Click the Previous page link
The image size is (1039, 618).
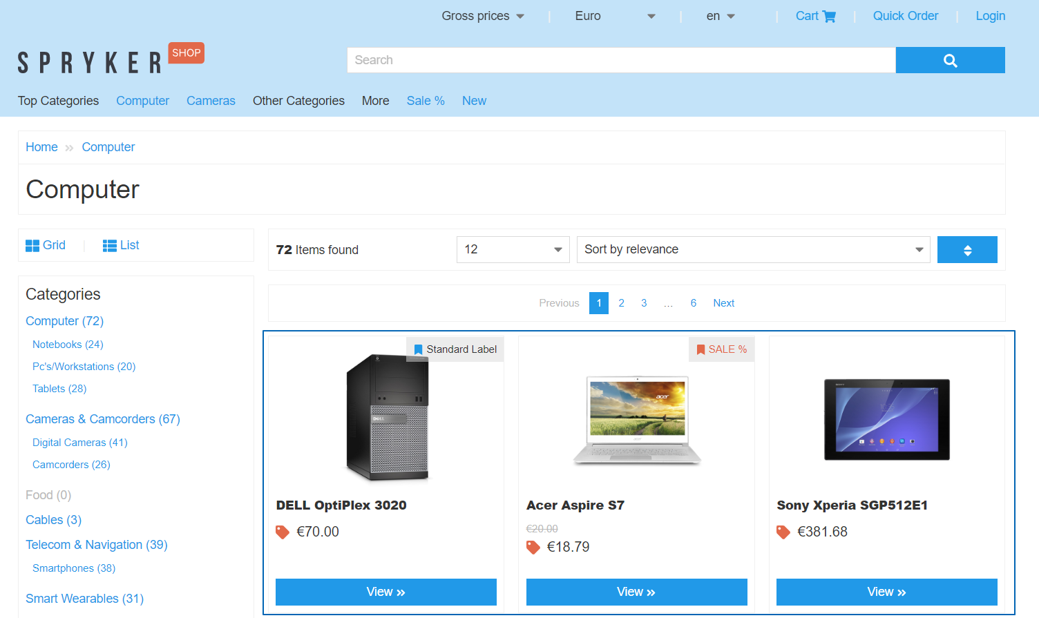(x=559, y=303)
